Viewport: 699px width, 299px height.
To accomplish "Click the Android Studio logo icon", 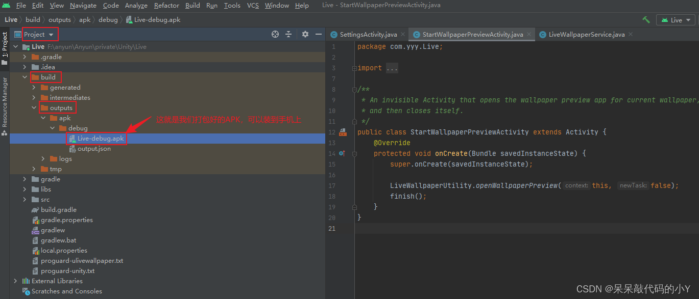I will pos(6,6).
